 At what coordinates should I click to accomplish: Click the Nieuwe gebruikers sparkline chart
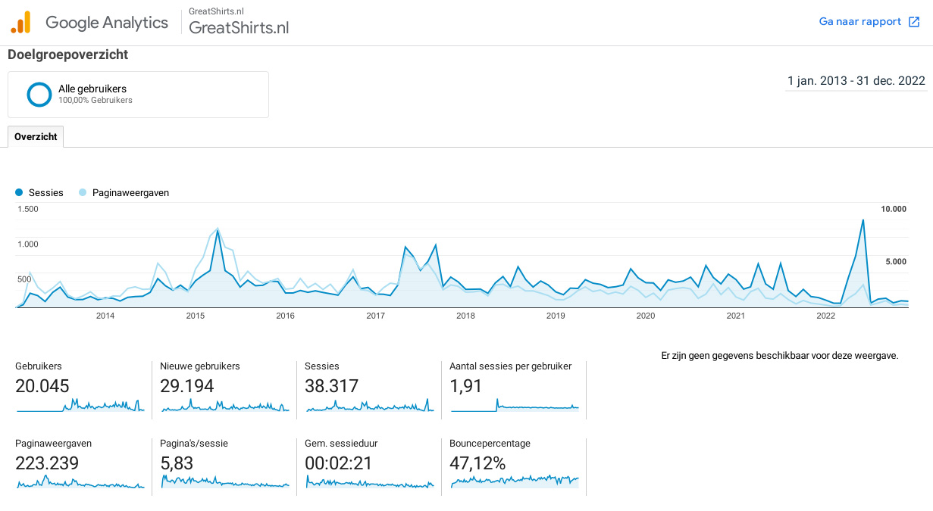[225, 405]
